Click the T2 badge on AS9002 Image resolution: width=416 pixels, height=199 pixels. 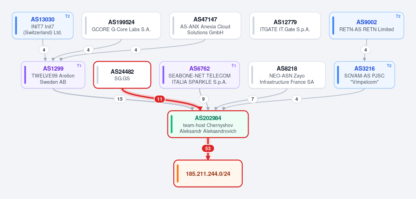tap(398, 16)
